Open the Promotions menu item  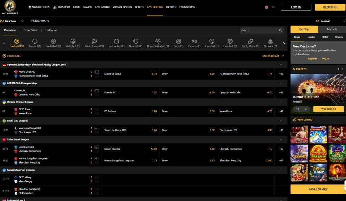pyautogui.click(x=187, y=7)
